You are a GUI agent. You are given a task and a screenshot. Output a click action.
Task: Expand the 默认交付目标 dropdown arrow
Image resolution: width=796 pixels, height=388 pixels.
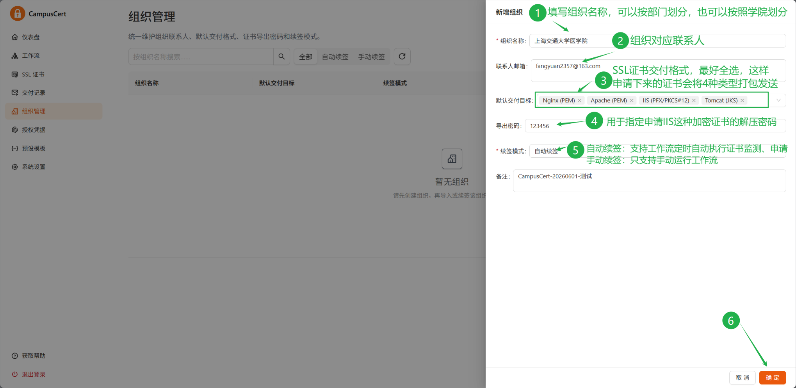tap(778, 100)
